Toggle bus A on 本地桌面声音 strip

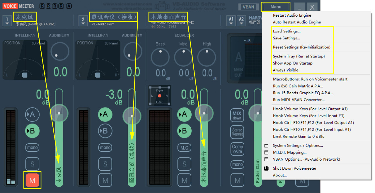point(184,114)
